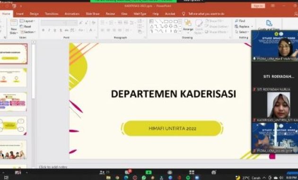Viewport: 298px width, 180px height.
Task: Open Quick Styles gallery icon
Action: point(199,23)
